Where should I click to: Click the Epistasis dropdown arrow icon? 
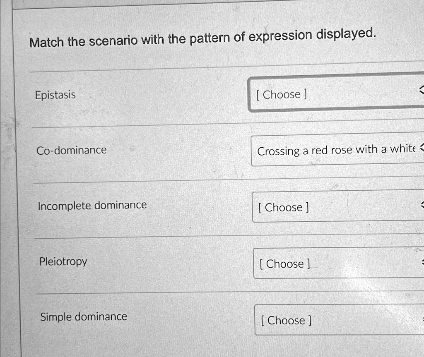coord(422,90)
